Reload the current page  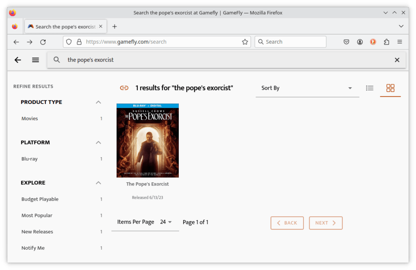(x=43, y=42)
